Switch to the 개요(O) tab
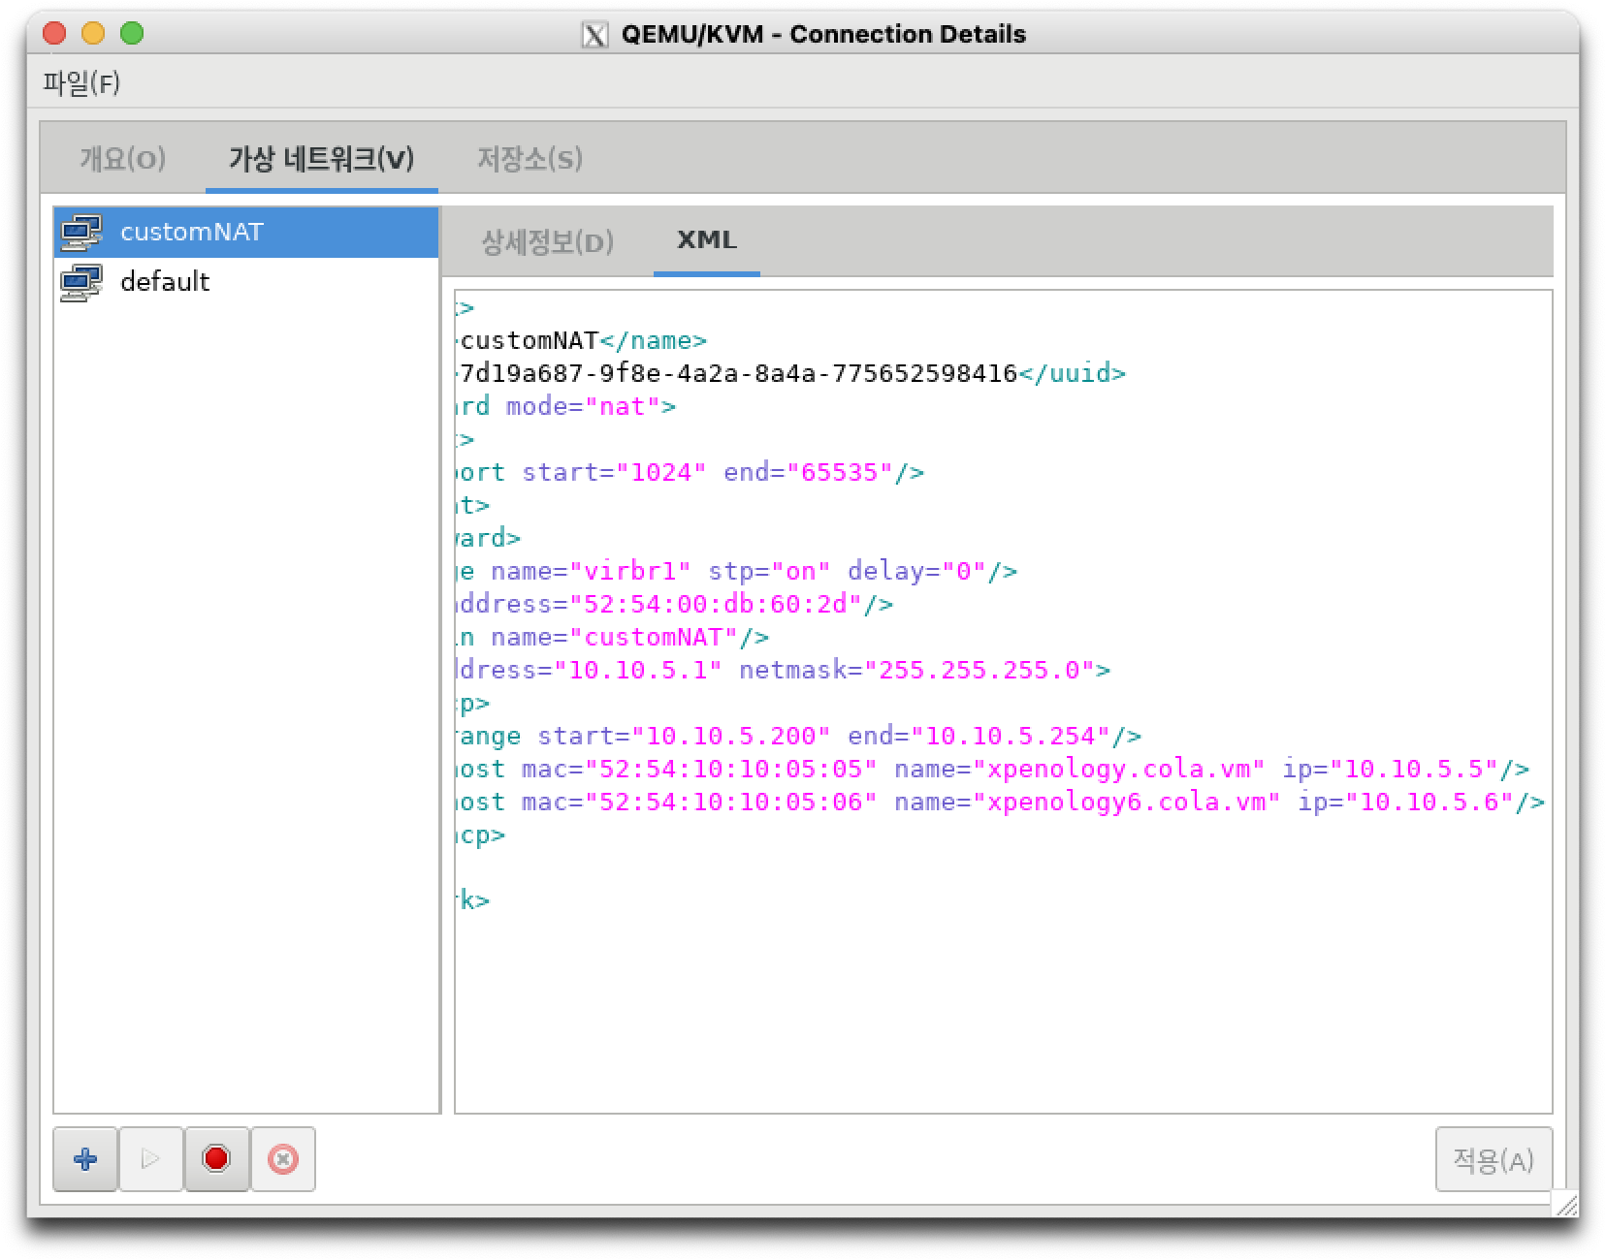Screen dimensions: 1606x1260 [122, 159]
